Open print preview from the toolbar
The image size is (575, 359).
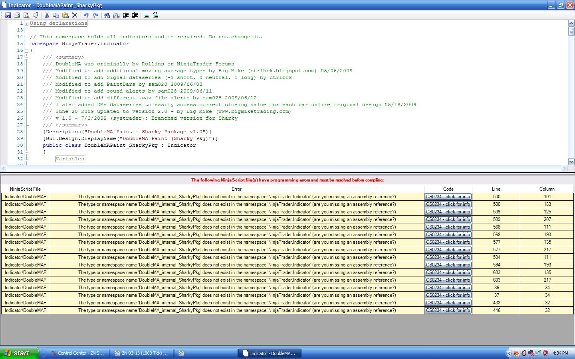tap(26, 15)
